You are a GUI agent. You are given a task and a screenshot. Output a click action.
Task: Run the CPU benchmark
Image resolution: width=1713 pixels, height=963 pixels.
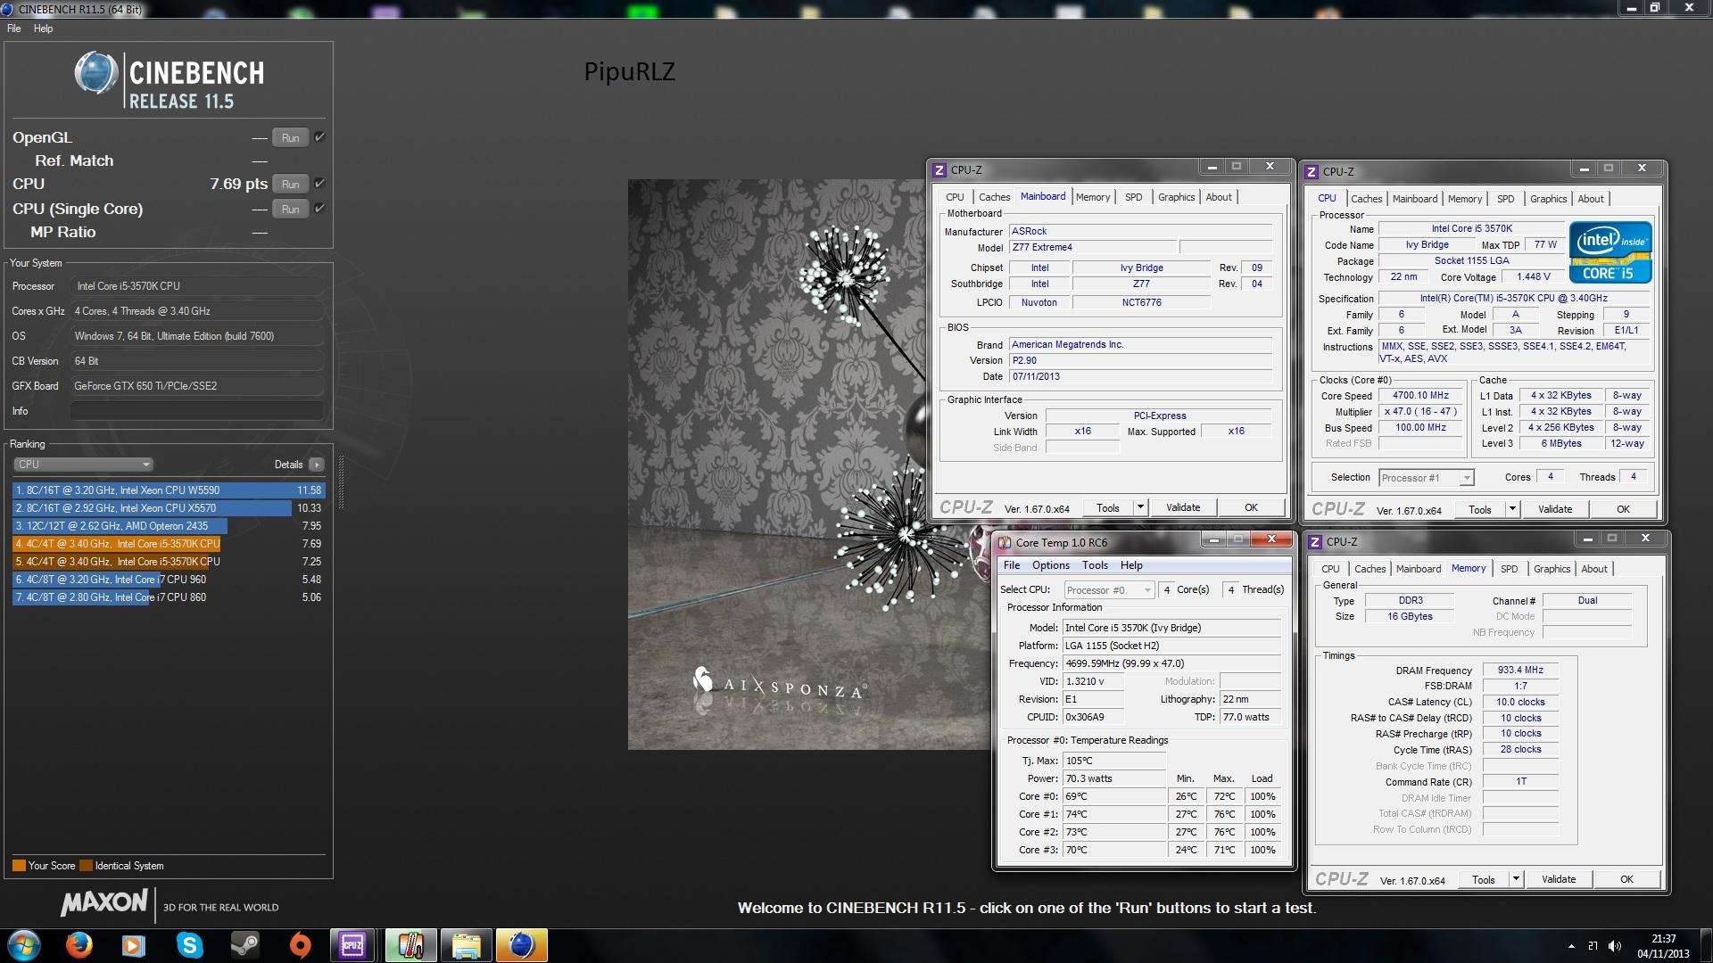point(291,185)
